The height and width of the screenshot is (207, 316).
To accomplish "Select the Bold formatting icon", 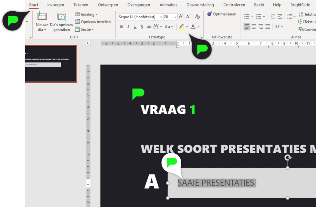I will pyautogui.click(x=121, y=27).
